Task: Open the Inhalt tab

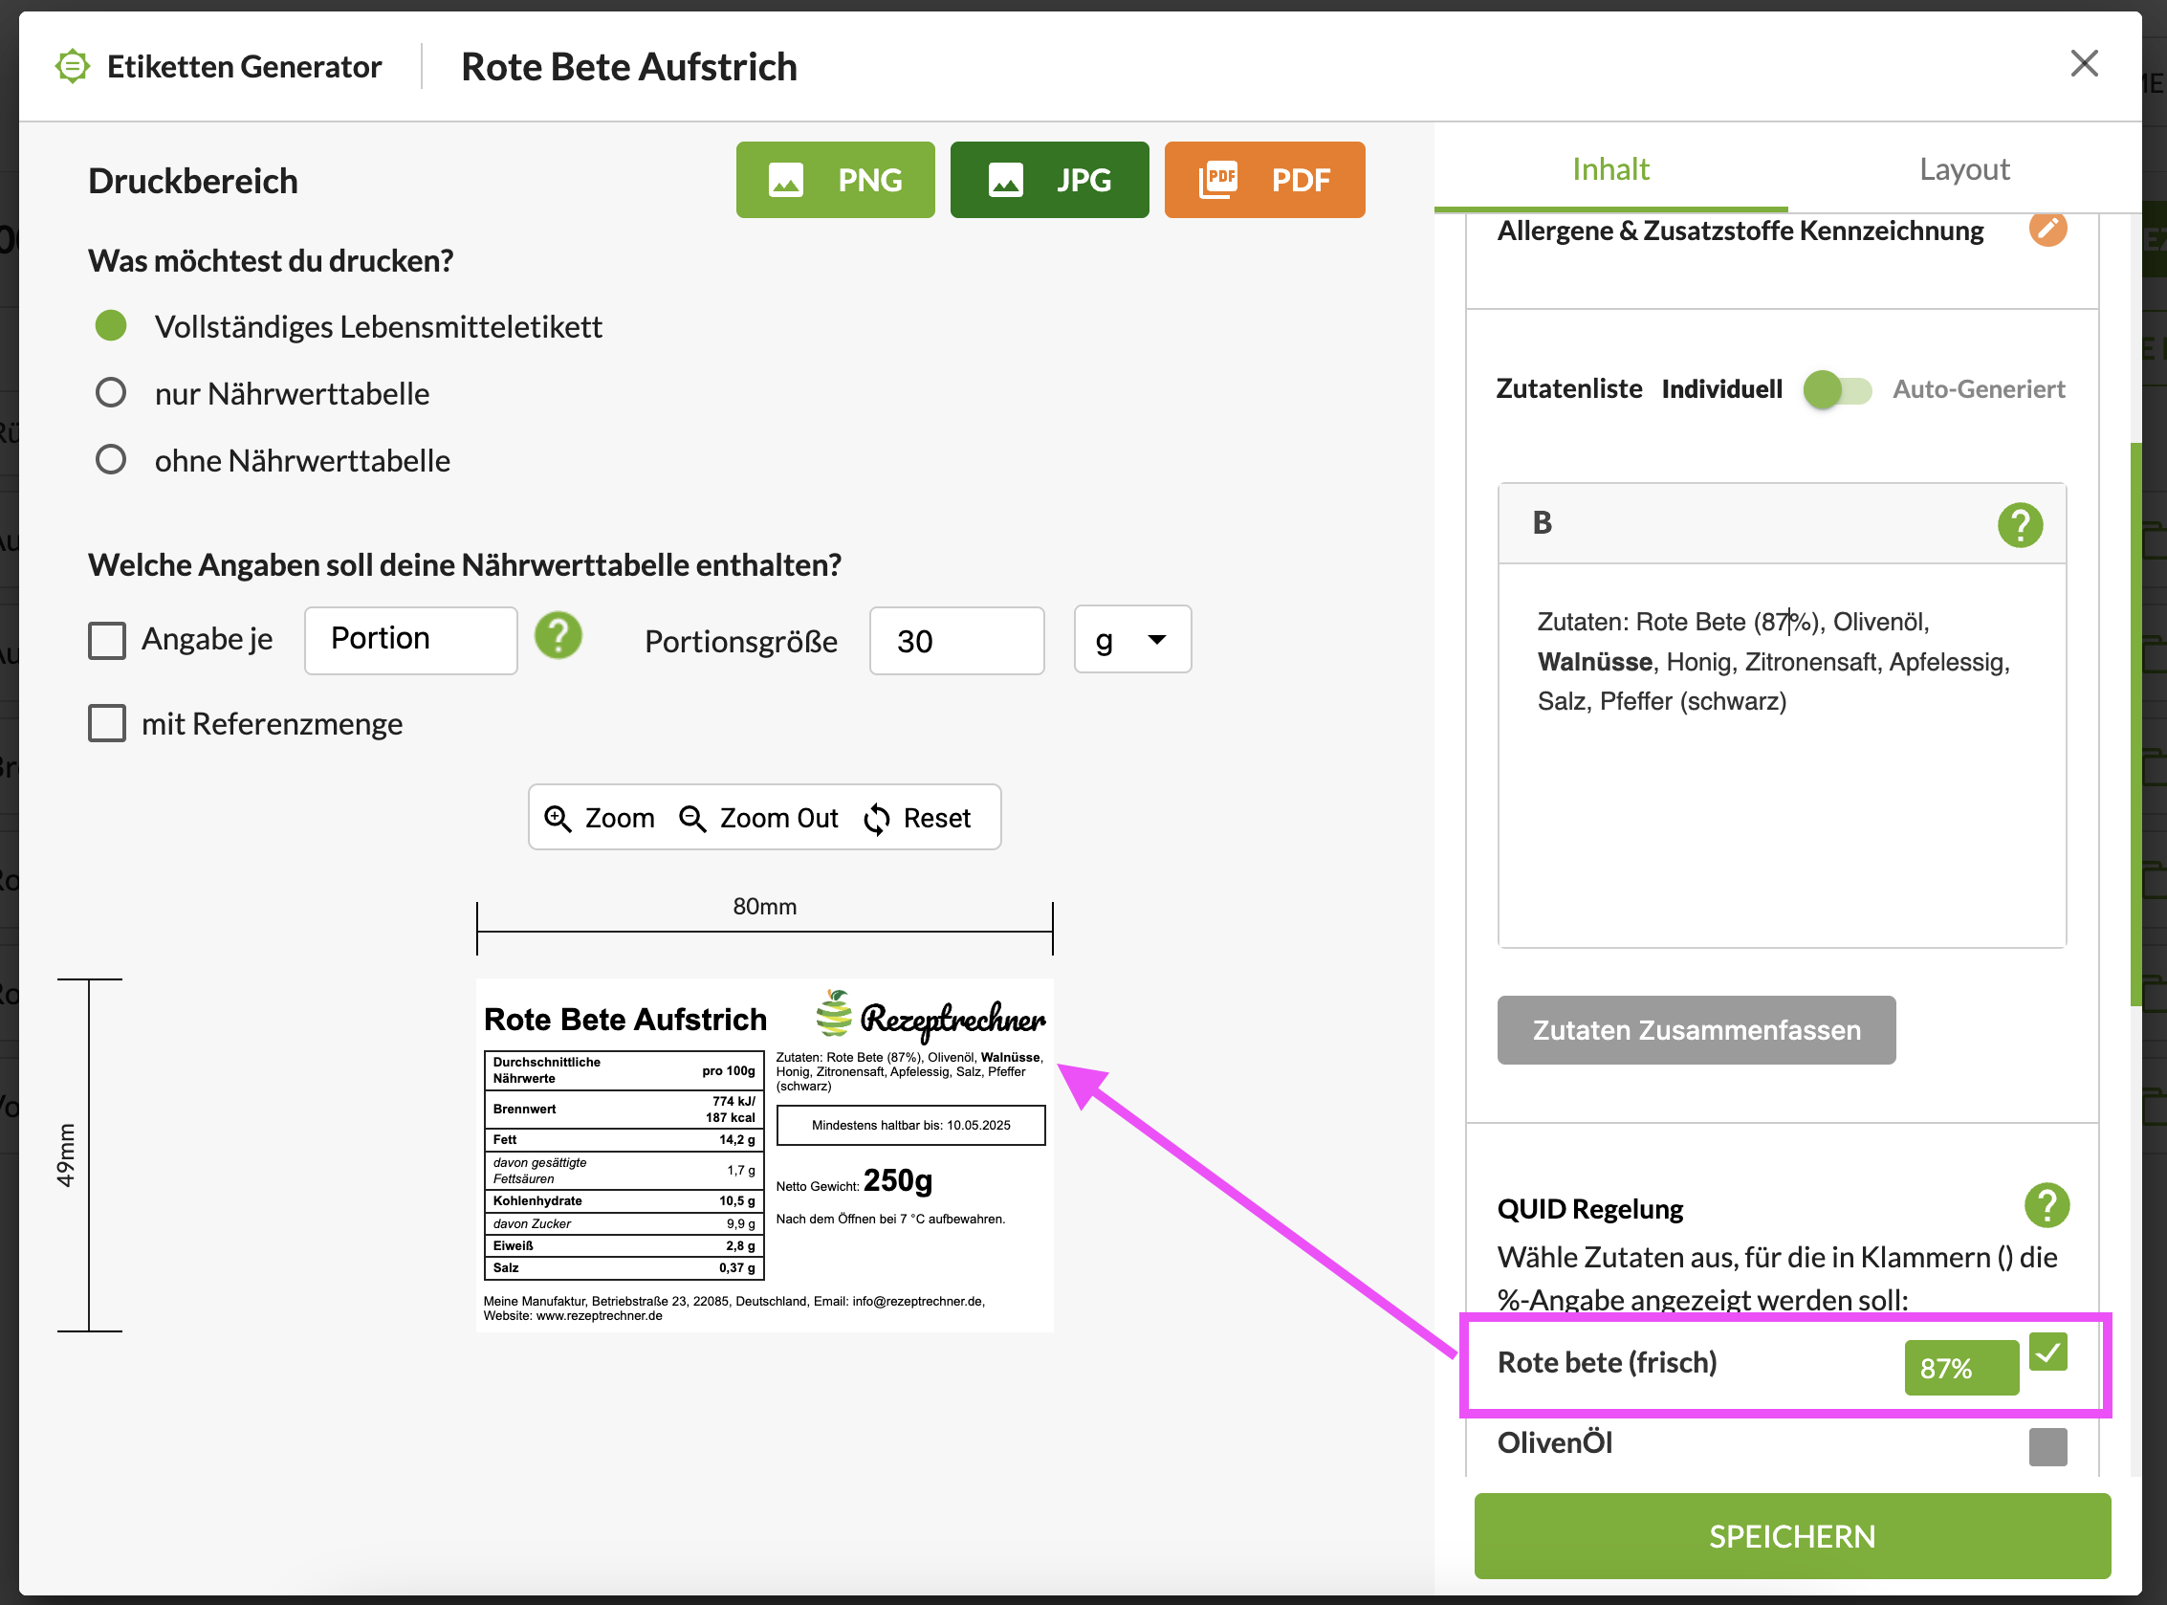Action: pyautogui.click(x=1609, y=169)
